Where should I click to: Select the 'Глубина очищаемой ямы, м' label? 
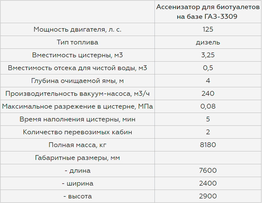pyautogui.click(x=78, y=81)
